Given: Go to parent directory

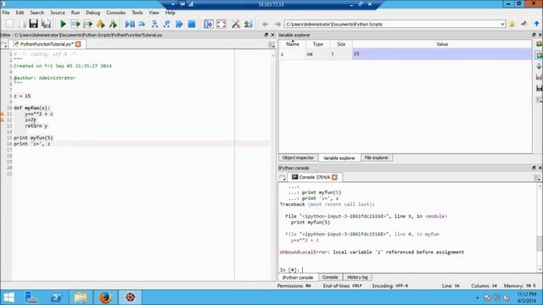Looking at the screenshot, I should point(536,24).
